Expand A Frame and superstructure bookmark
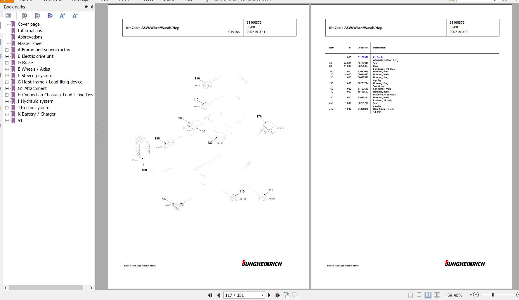The image size is (519, 300). tap(7, 50)
